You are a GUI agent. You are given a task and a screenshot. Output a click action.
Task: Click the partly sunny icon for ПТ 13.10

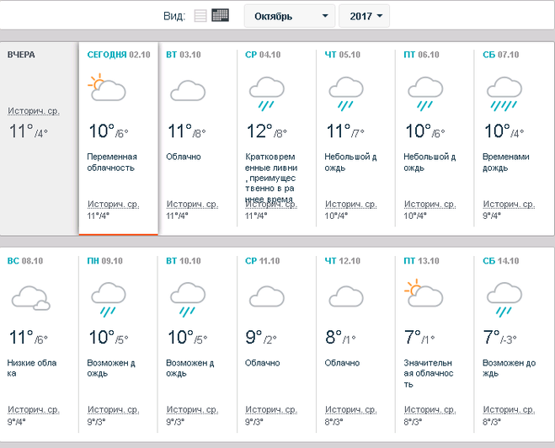pos(424,295)
